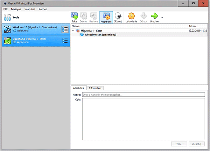The width and height of the screenshot is (210, 151).
Task: Start the machine with Uruchom arrow
Action: pos(155,16)
